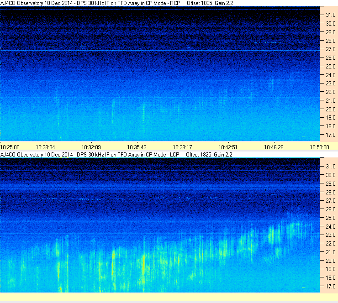338x303 pixels.
Task: Click 18.0 on the RCP frequency scale
Action: click(x=330, y=126)
